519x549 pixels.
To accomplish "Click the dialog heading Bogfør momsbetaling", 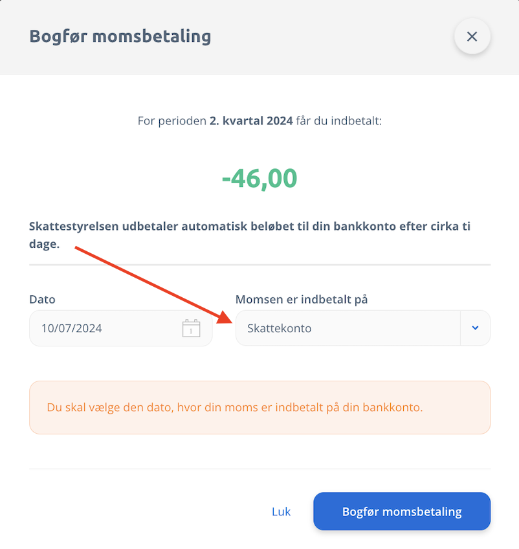I will coord(120,36).
